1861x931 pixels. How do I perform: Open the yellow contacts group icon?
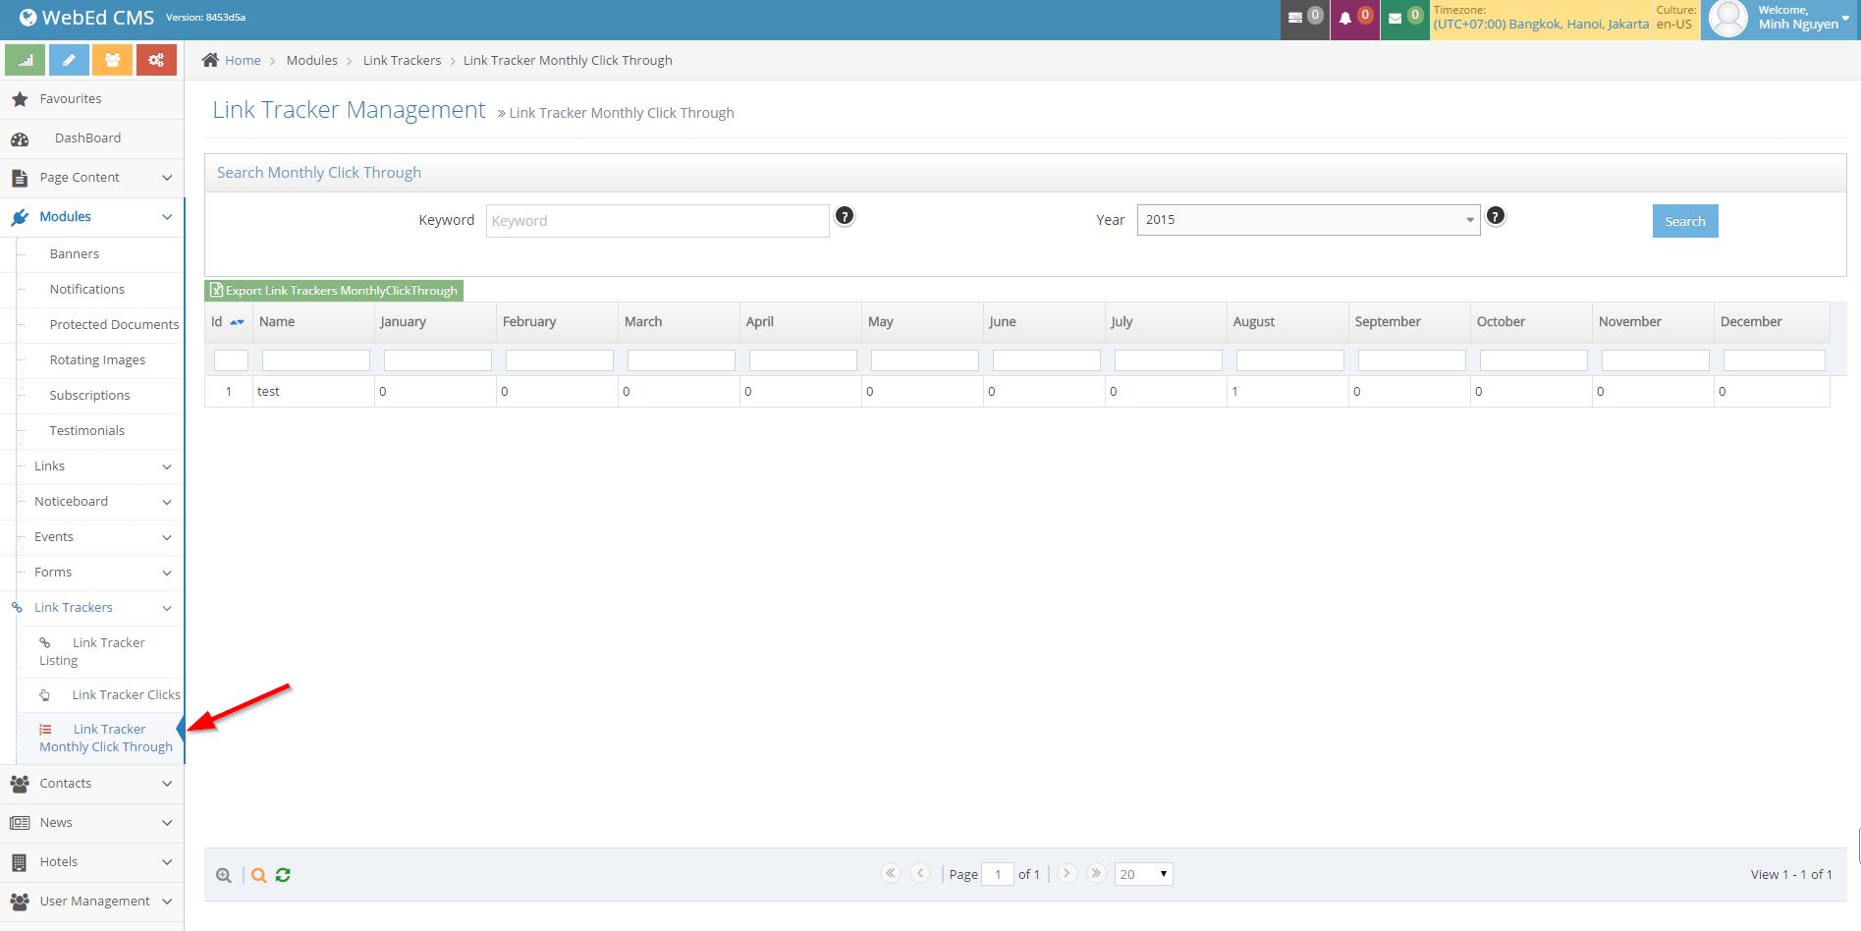coord(112,60)
